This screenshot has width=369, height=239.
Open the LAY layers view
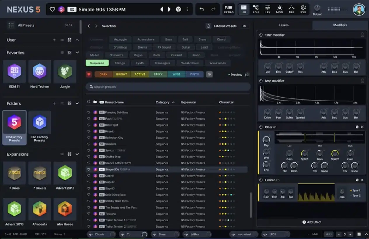(x=267, y=9)
